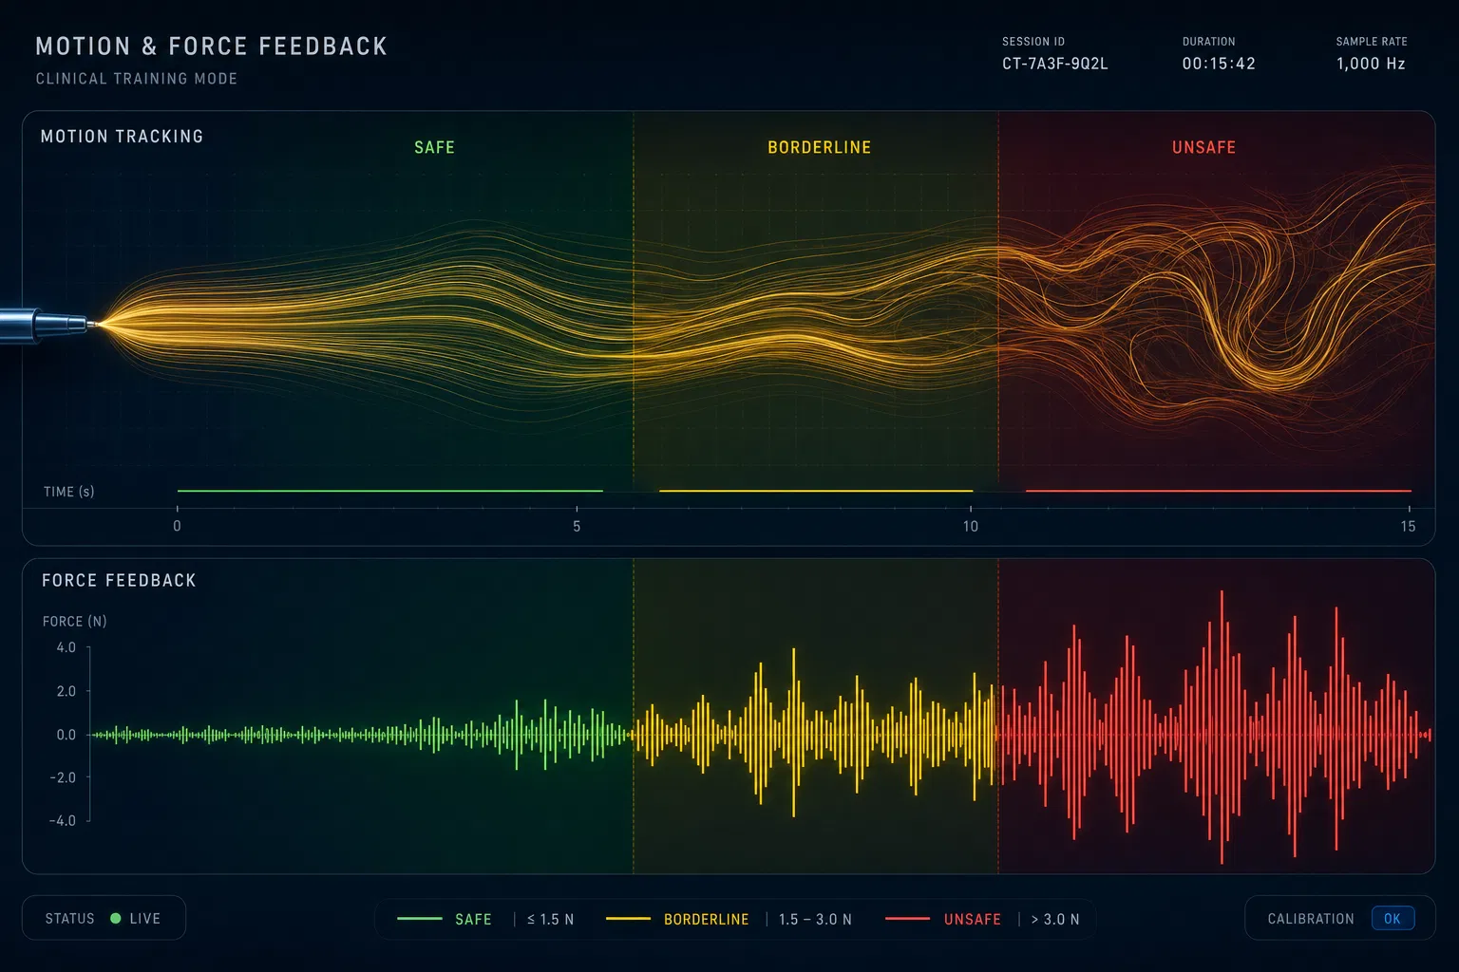The height and width of the screenshot is (972, 1459).
Task: Expand the MOTION TRACKING panel header
Action: [x=123, y=136]
